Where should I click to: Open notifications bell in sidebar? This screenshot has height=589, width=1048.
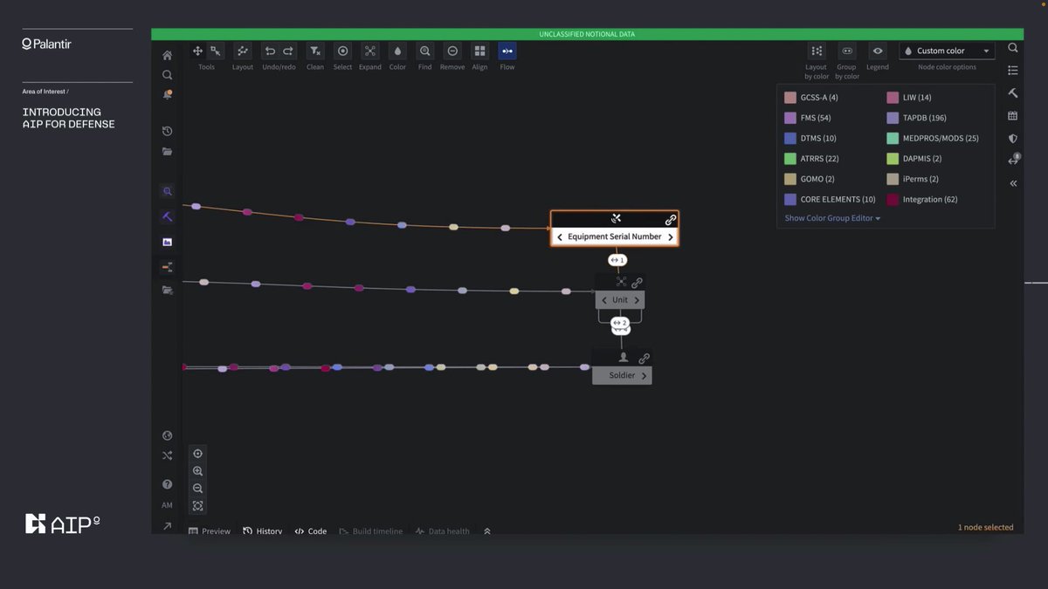[x=167, y=94]
